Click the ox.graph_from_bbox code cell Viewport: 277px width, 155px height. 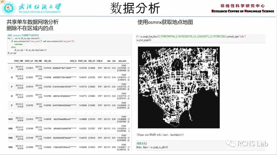[x=191, y=38]
